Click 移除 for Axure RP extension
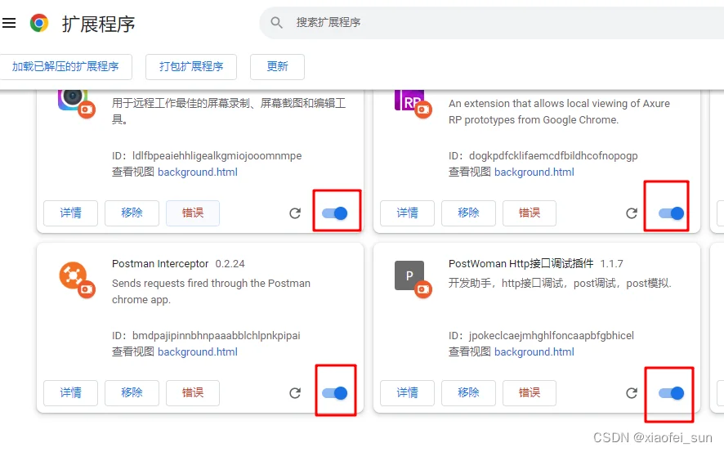The width and height of the screenshot is (724, 452). (468, 213)
